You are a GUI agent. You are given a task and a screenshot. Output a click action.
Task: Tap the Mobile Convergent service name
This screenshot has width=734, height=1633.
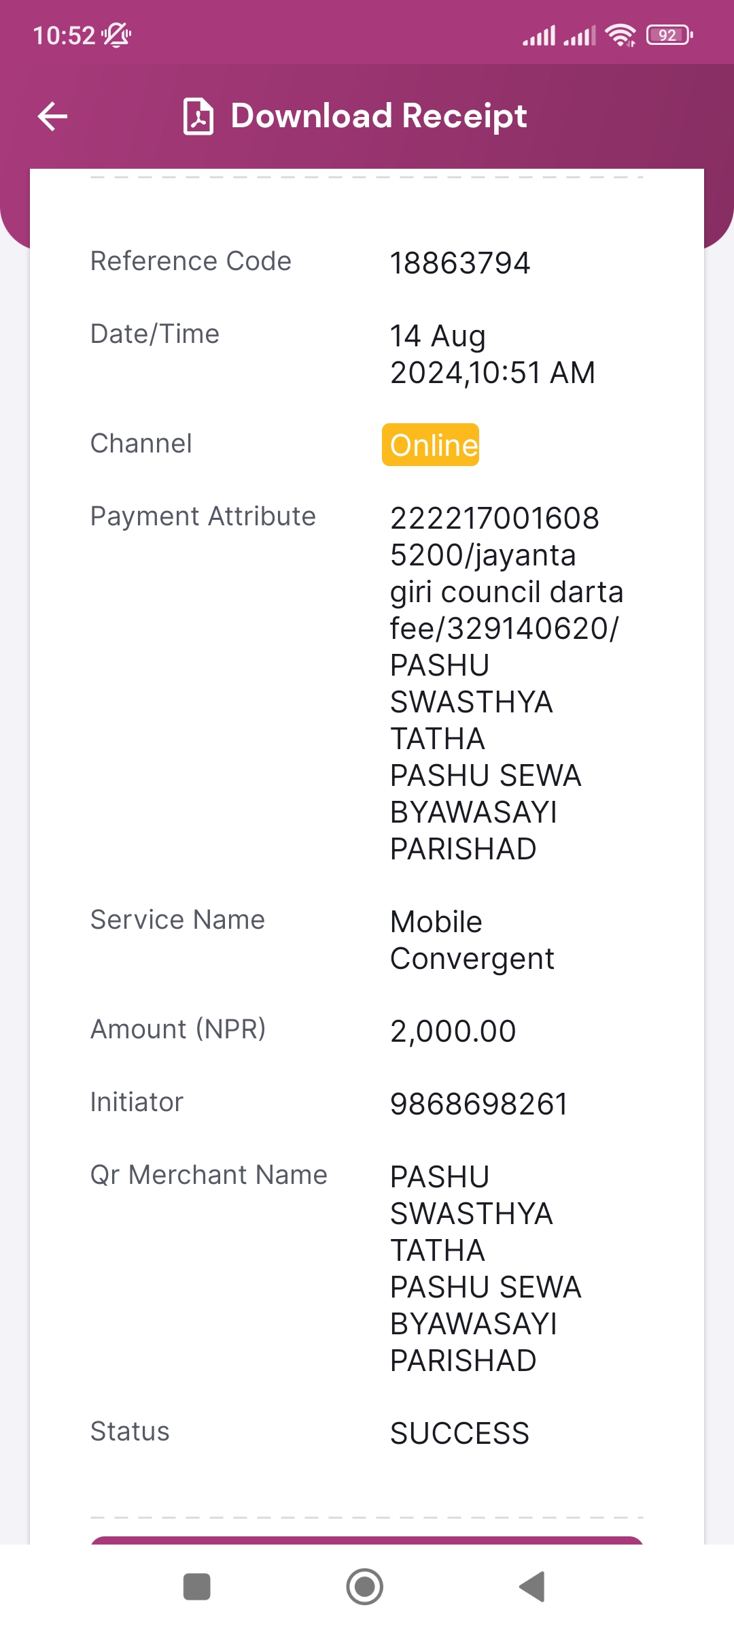[x=472, y=940]
